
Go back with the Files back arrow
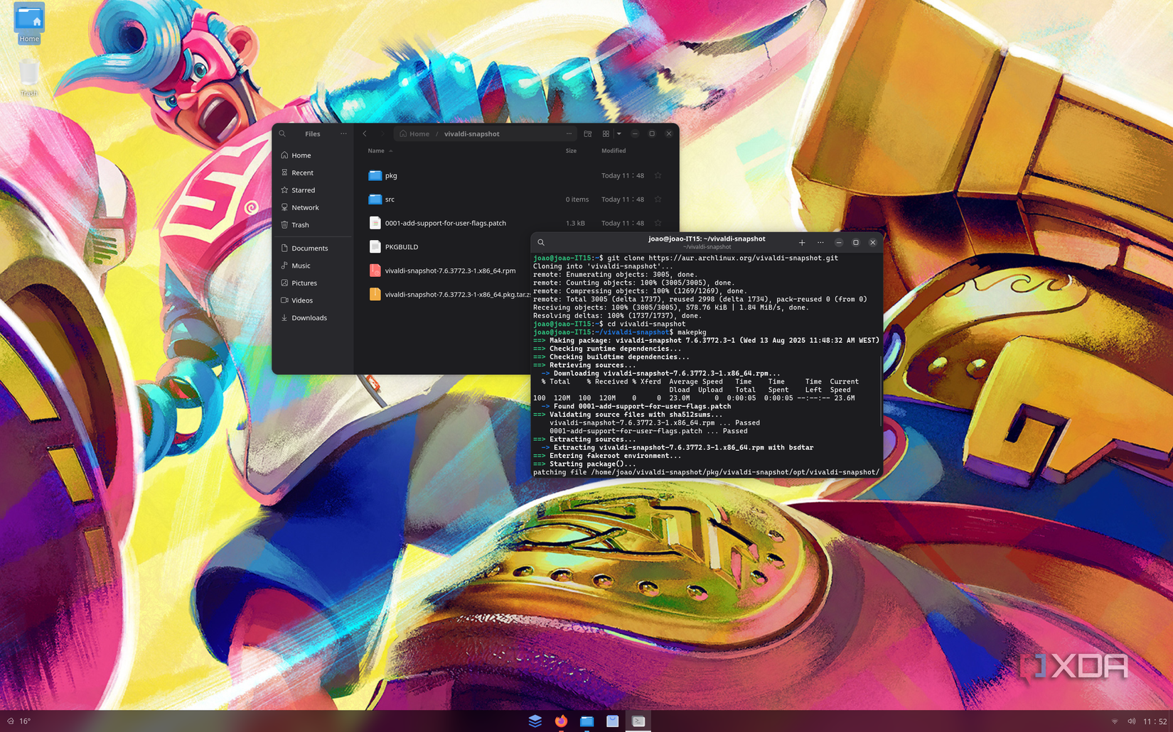(x=365, y=133)
